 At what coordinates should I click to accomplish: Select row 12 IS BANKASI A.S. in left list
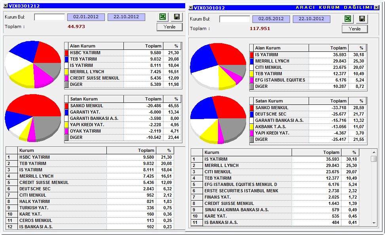89,227
